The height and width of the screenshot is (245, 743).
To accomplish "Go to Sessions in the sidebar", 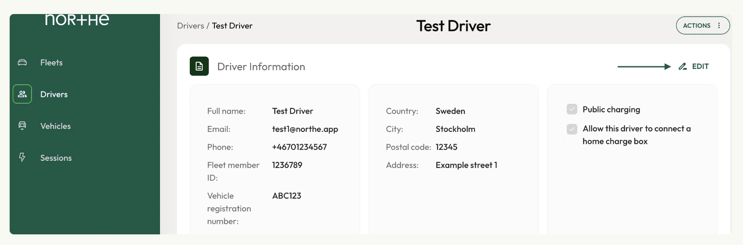I will pyautogui.click(x=56, y=158).
